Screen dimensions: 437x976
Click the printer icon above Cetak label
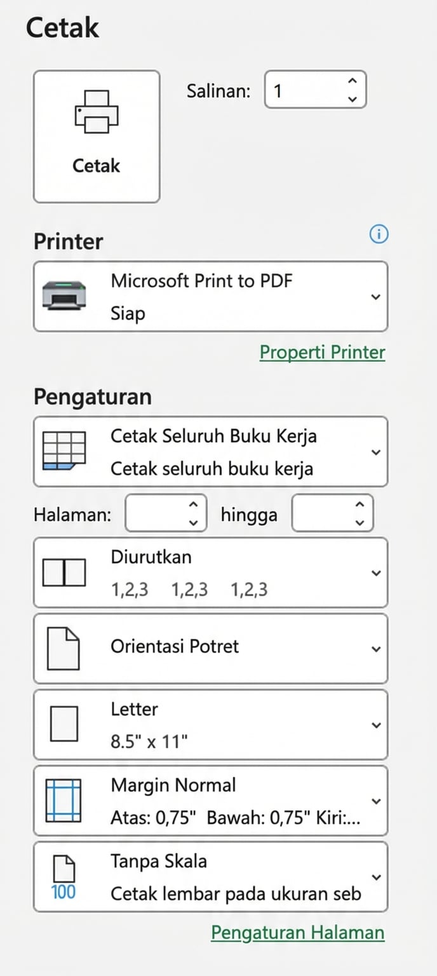(x=96, y=112)
